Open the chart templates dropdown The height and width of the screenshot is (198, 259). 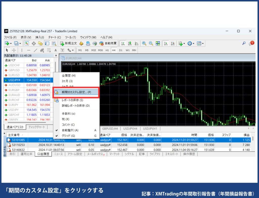pyautogui.click(x=200, y=43)
